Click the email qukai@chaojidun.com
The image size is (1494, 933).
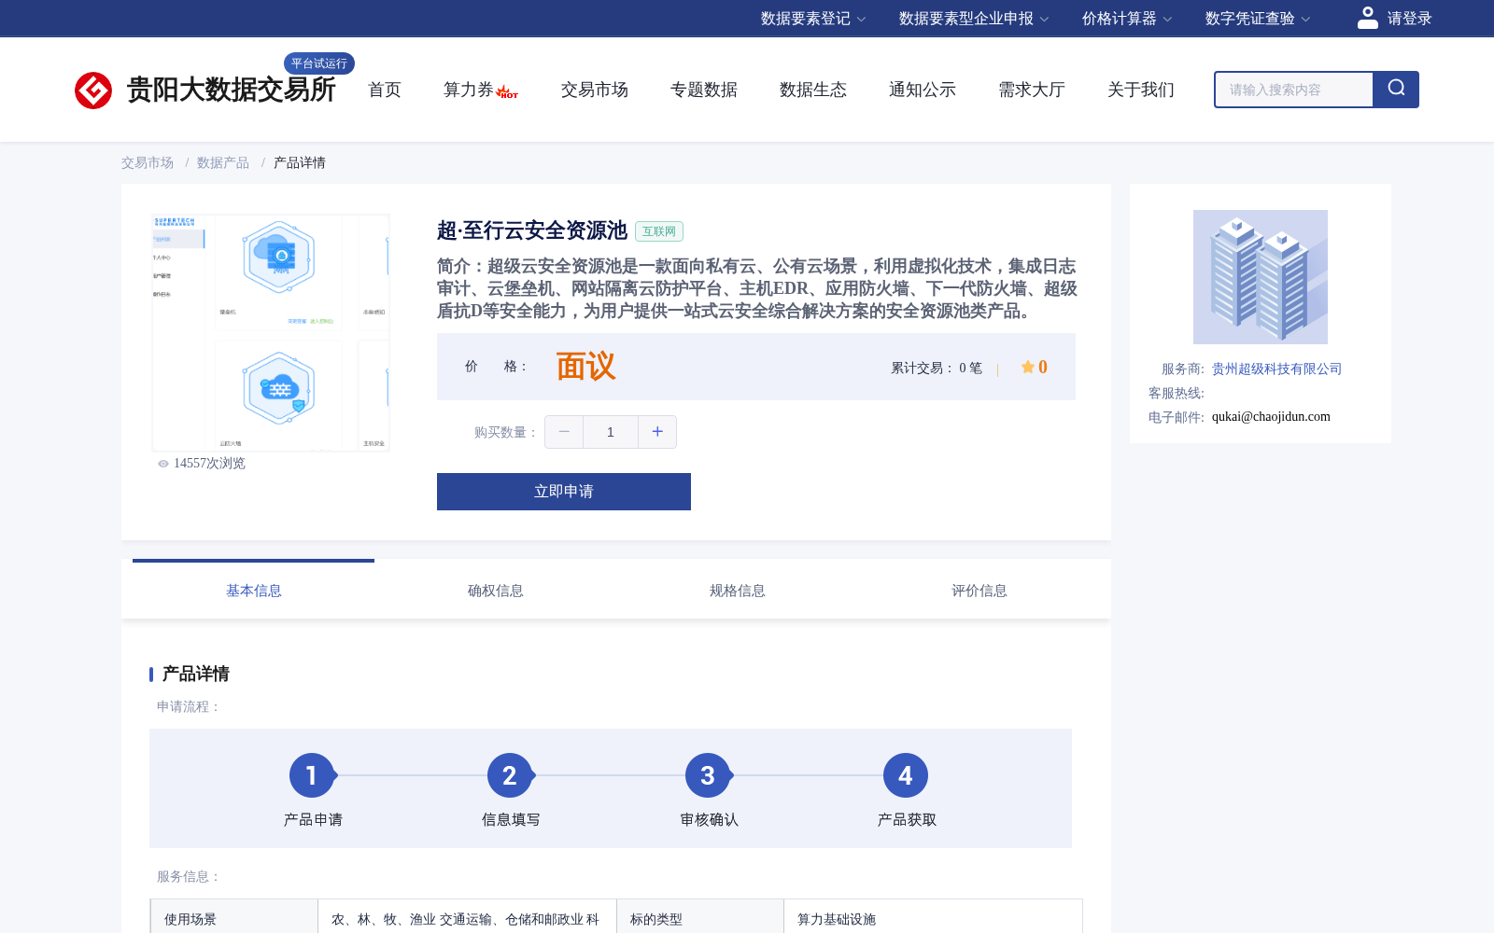1271,417
